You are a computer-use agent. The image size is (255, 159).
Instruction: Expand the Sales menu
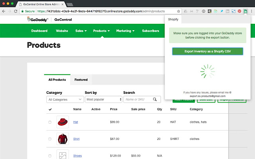click(81, 31)
